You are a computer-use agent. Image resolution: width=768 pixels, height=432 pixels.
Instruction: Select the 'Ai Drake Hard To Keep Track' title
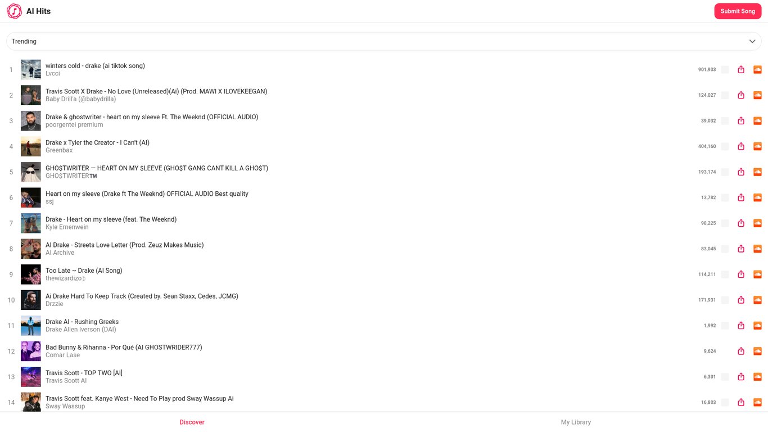click(x=142, y=296)
